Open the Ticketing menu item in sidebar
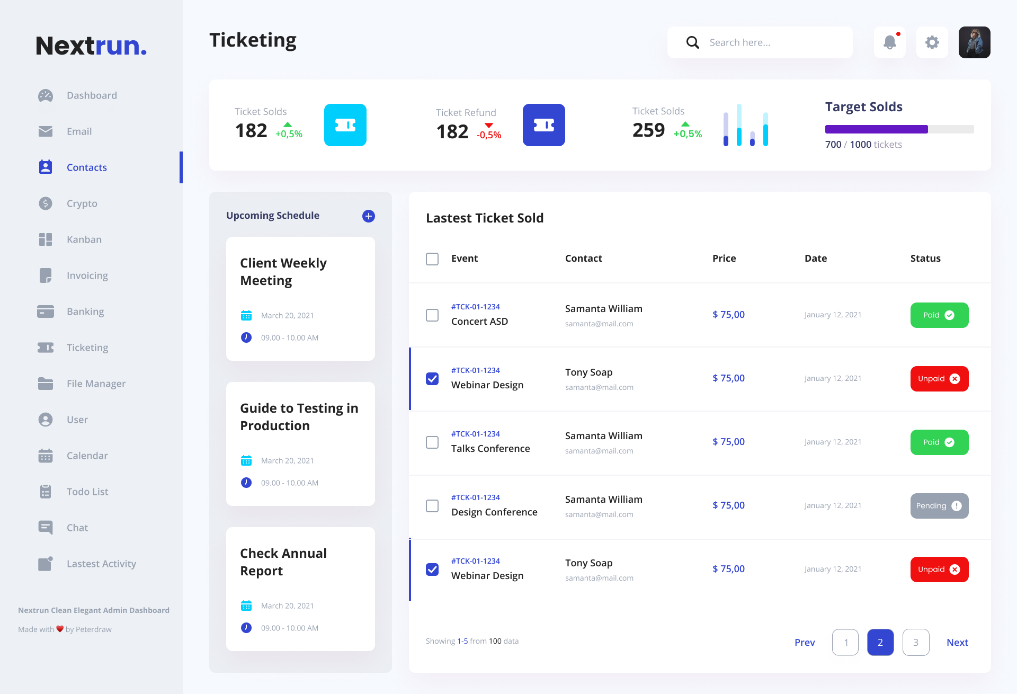Image resolution: width=1017 pixels, height=694 pixels. [x=87, y=348]
